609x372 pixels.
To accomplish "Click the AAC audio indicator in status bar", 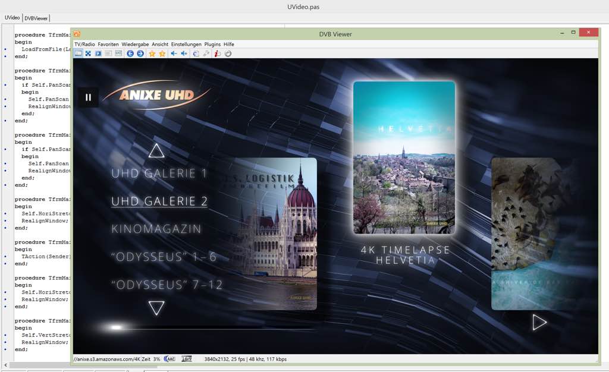I will (x=169, y=359).
